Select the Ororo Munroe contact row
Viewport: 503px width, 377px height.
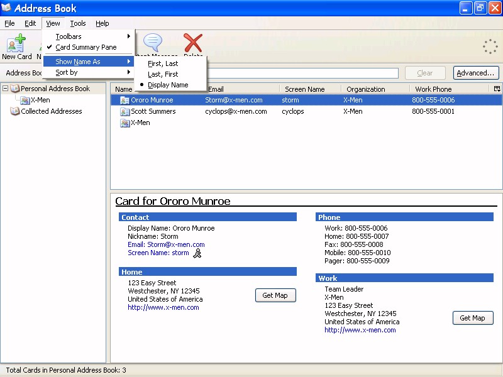306,100
